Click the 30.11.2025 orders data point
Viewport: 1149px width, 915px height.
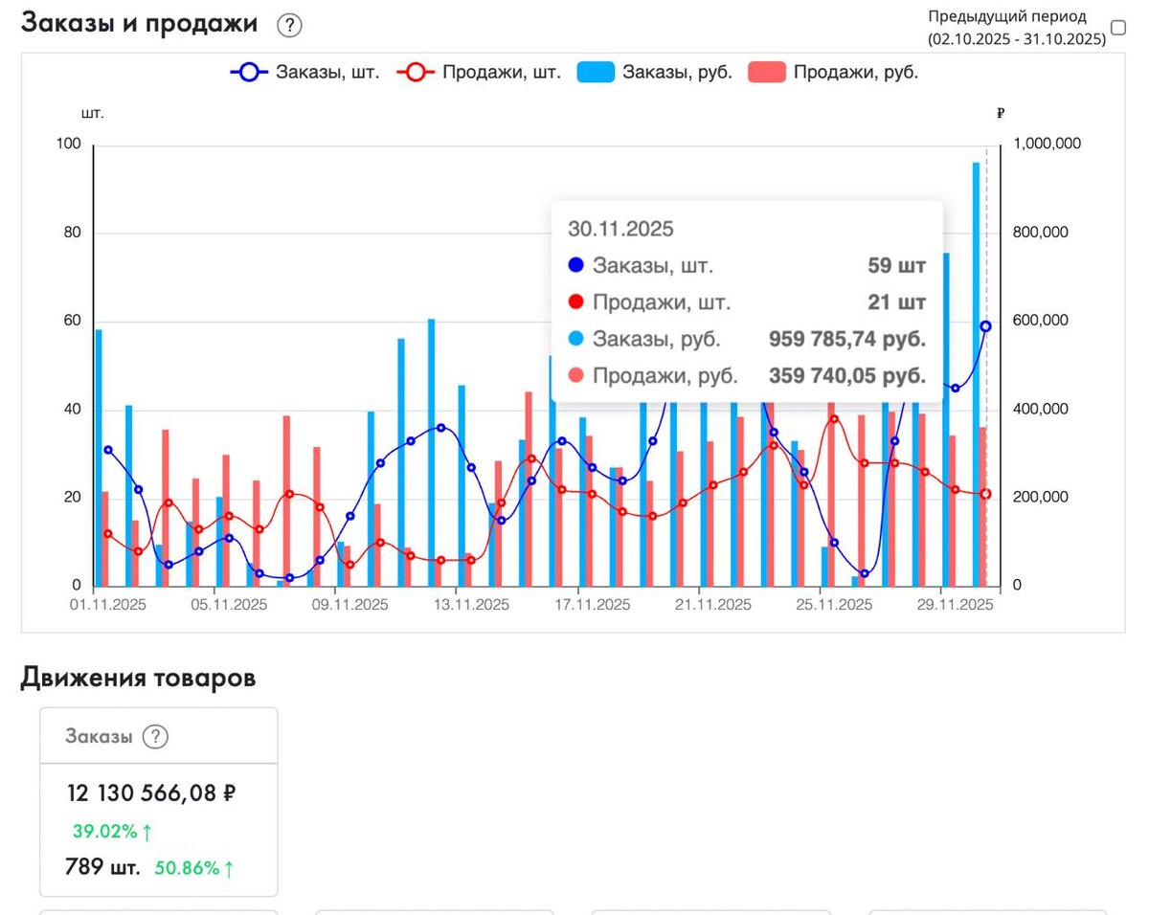pos(985,326)
